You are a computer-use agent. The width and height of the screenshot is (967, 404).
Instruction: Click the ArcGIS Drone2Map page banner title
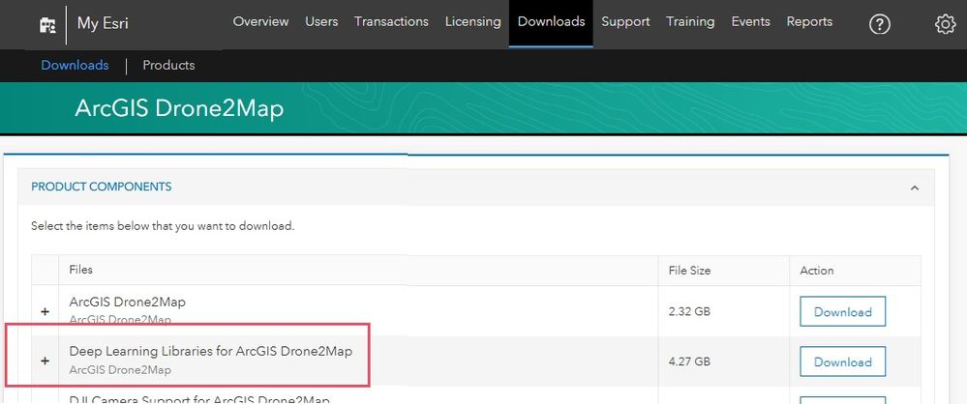point(179,108)
